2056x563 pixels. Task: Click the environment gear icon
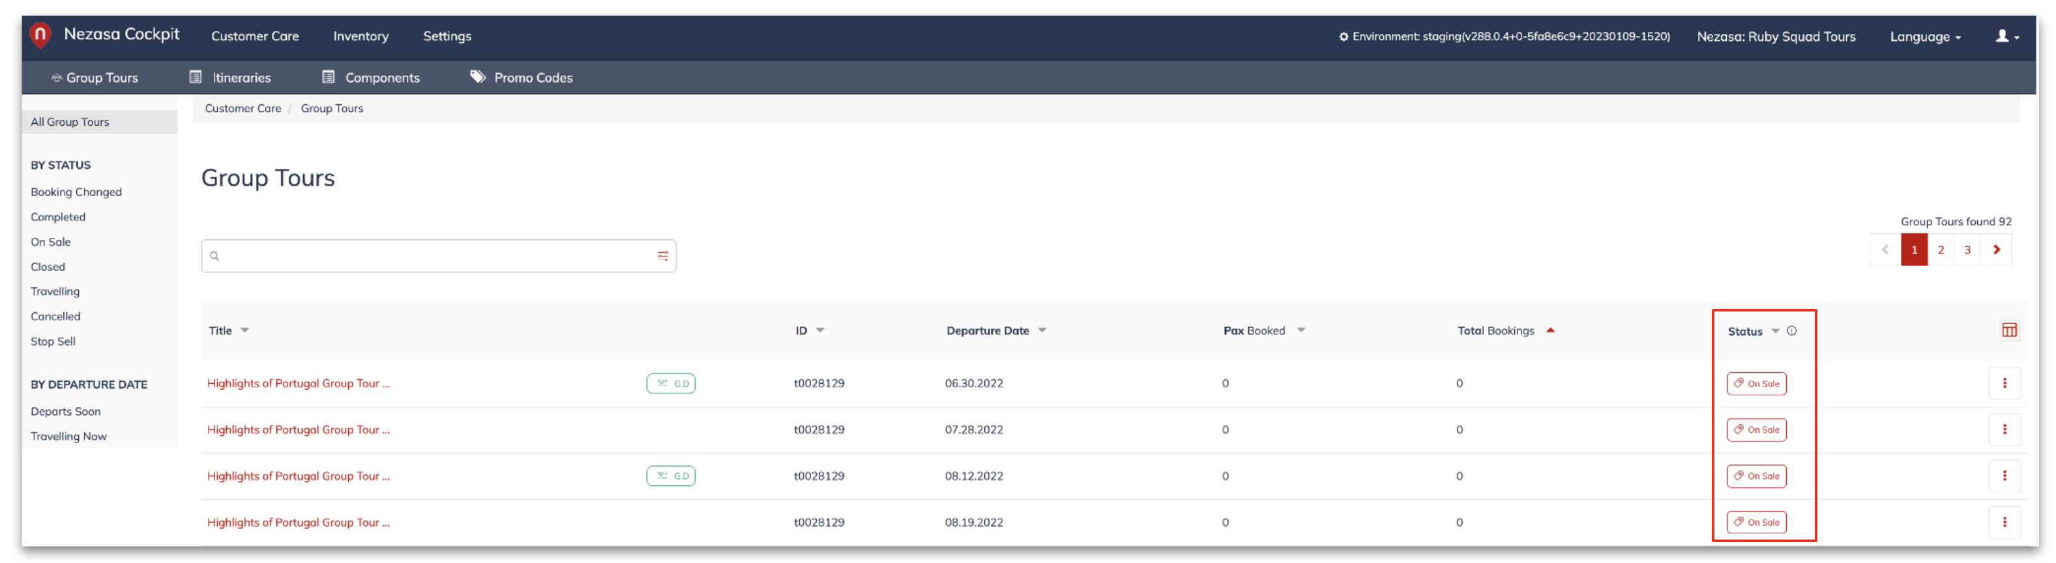tap(1344, 36)
